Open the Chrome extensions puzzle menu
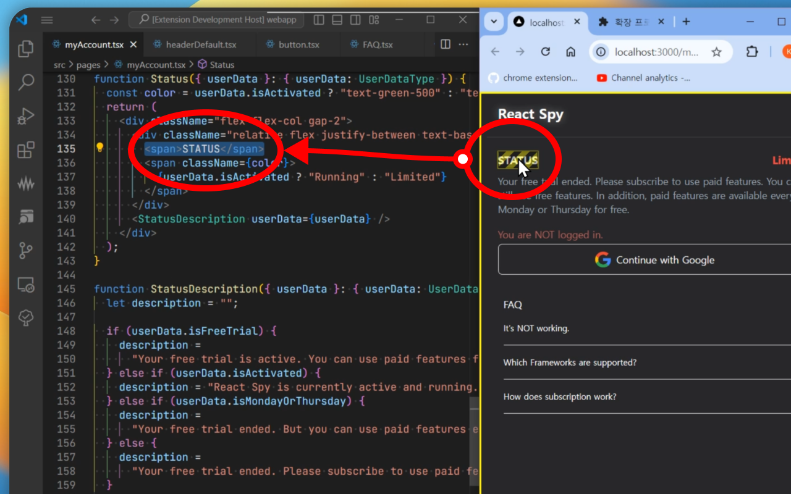This screenshot has width=791, height=494. click(x=751, y=52)
